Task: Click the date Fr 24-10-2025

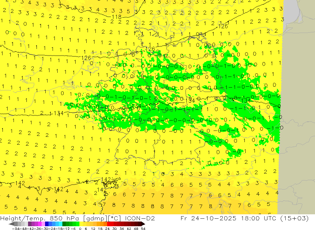Action: (x=208, y=218)
